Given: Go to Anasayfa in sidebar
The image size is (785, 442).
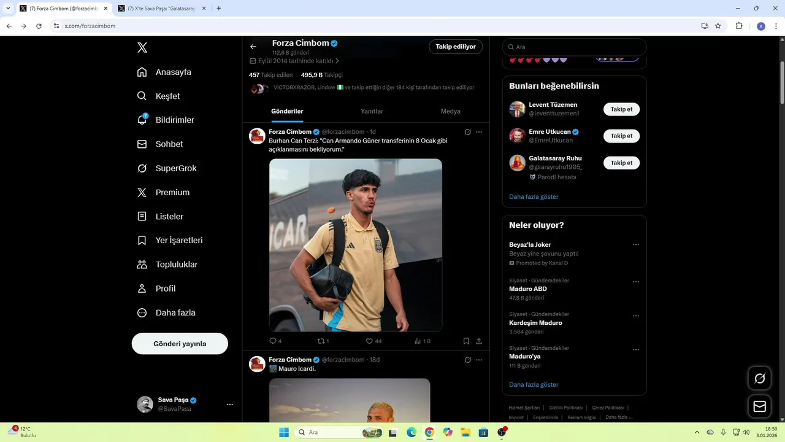Looking at the screenshot, I should [164, 72].
